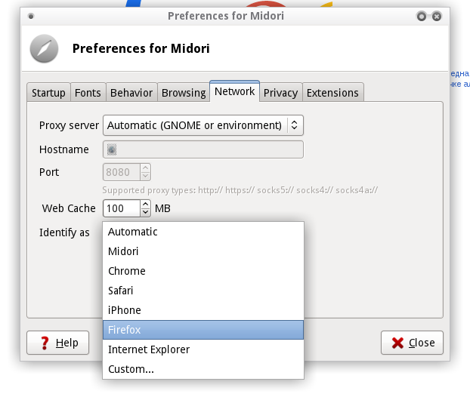Click the Web Cache spinner arrows
This screenshot has width=470, height=397.
[146, 208]
